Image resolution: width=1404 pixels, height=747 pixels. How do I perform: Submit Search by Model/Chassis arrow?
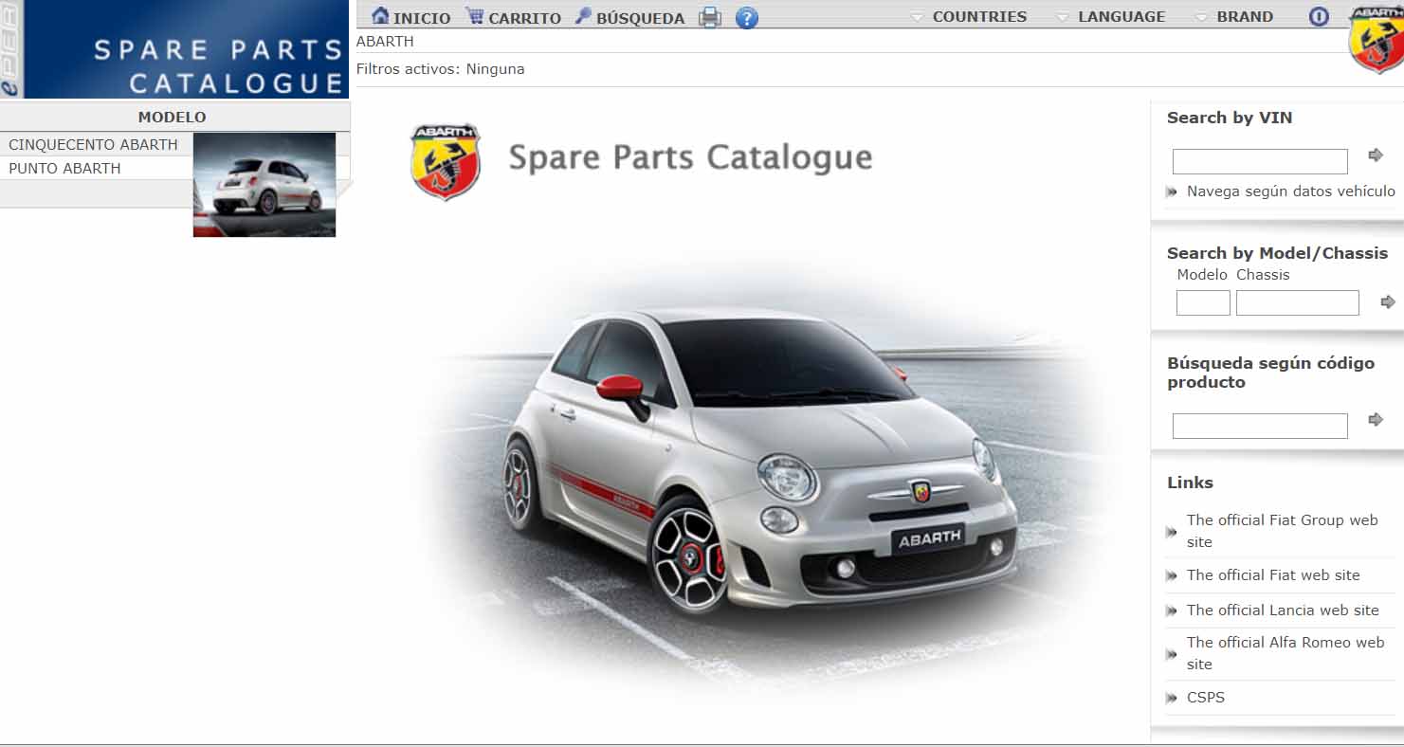tap(1388, 302)
